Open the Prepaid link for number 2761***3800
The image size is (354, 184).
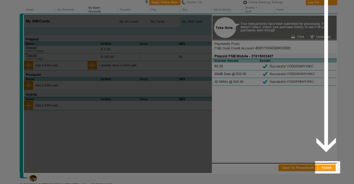(x=31, y=47)
